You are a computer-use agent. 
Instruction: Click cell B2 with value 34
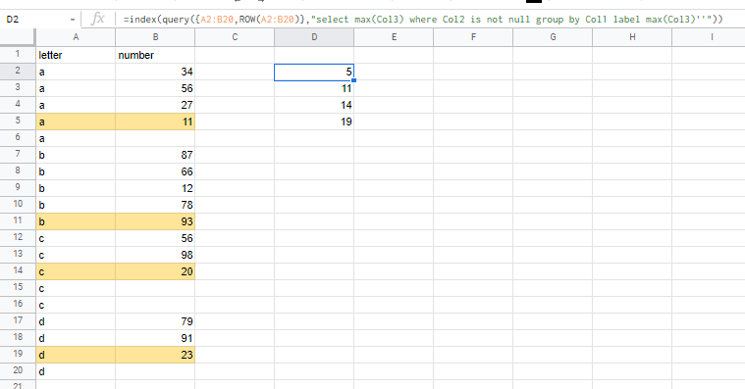coord(155,73)
